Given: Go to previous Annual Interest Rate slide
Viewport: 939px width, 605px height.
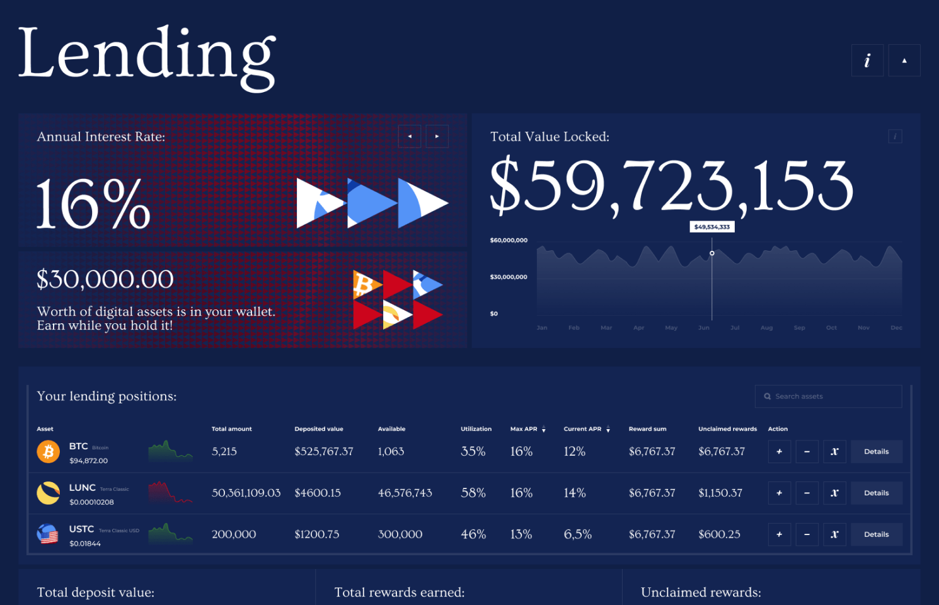Looking at the screenshot, I should (410, 136).
